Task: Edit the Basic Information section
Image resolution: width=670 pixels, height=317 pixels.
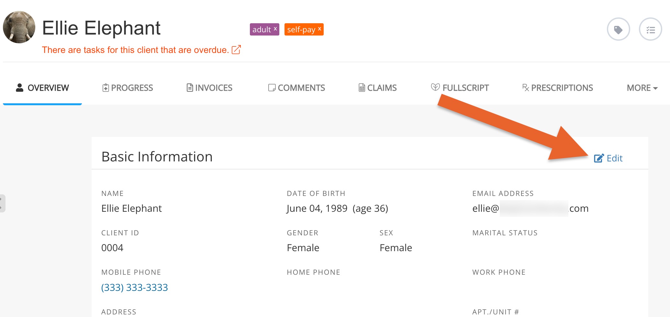Action: point(608,158)
